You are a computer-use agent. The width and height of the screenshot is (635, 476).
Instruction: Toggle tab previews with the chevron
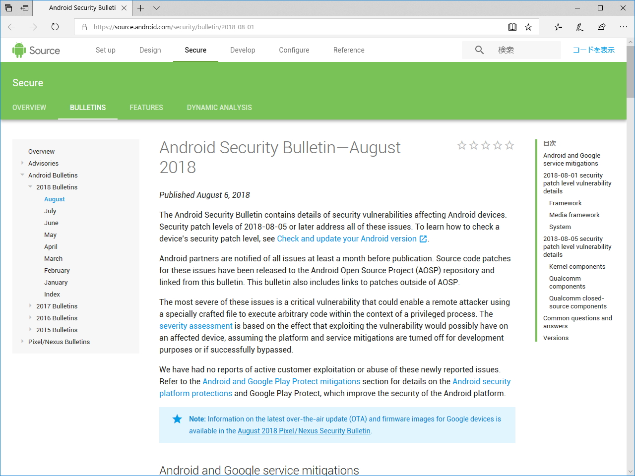coord(157,8)
